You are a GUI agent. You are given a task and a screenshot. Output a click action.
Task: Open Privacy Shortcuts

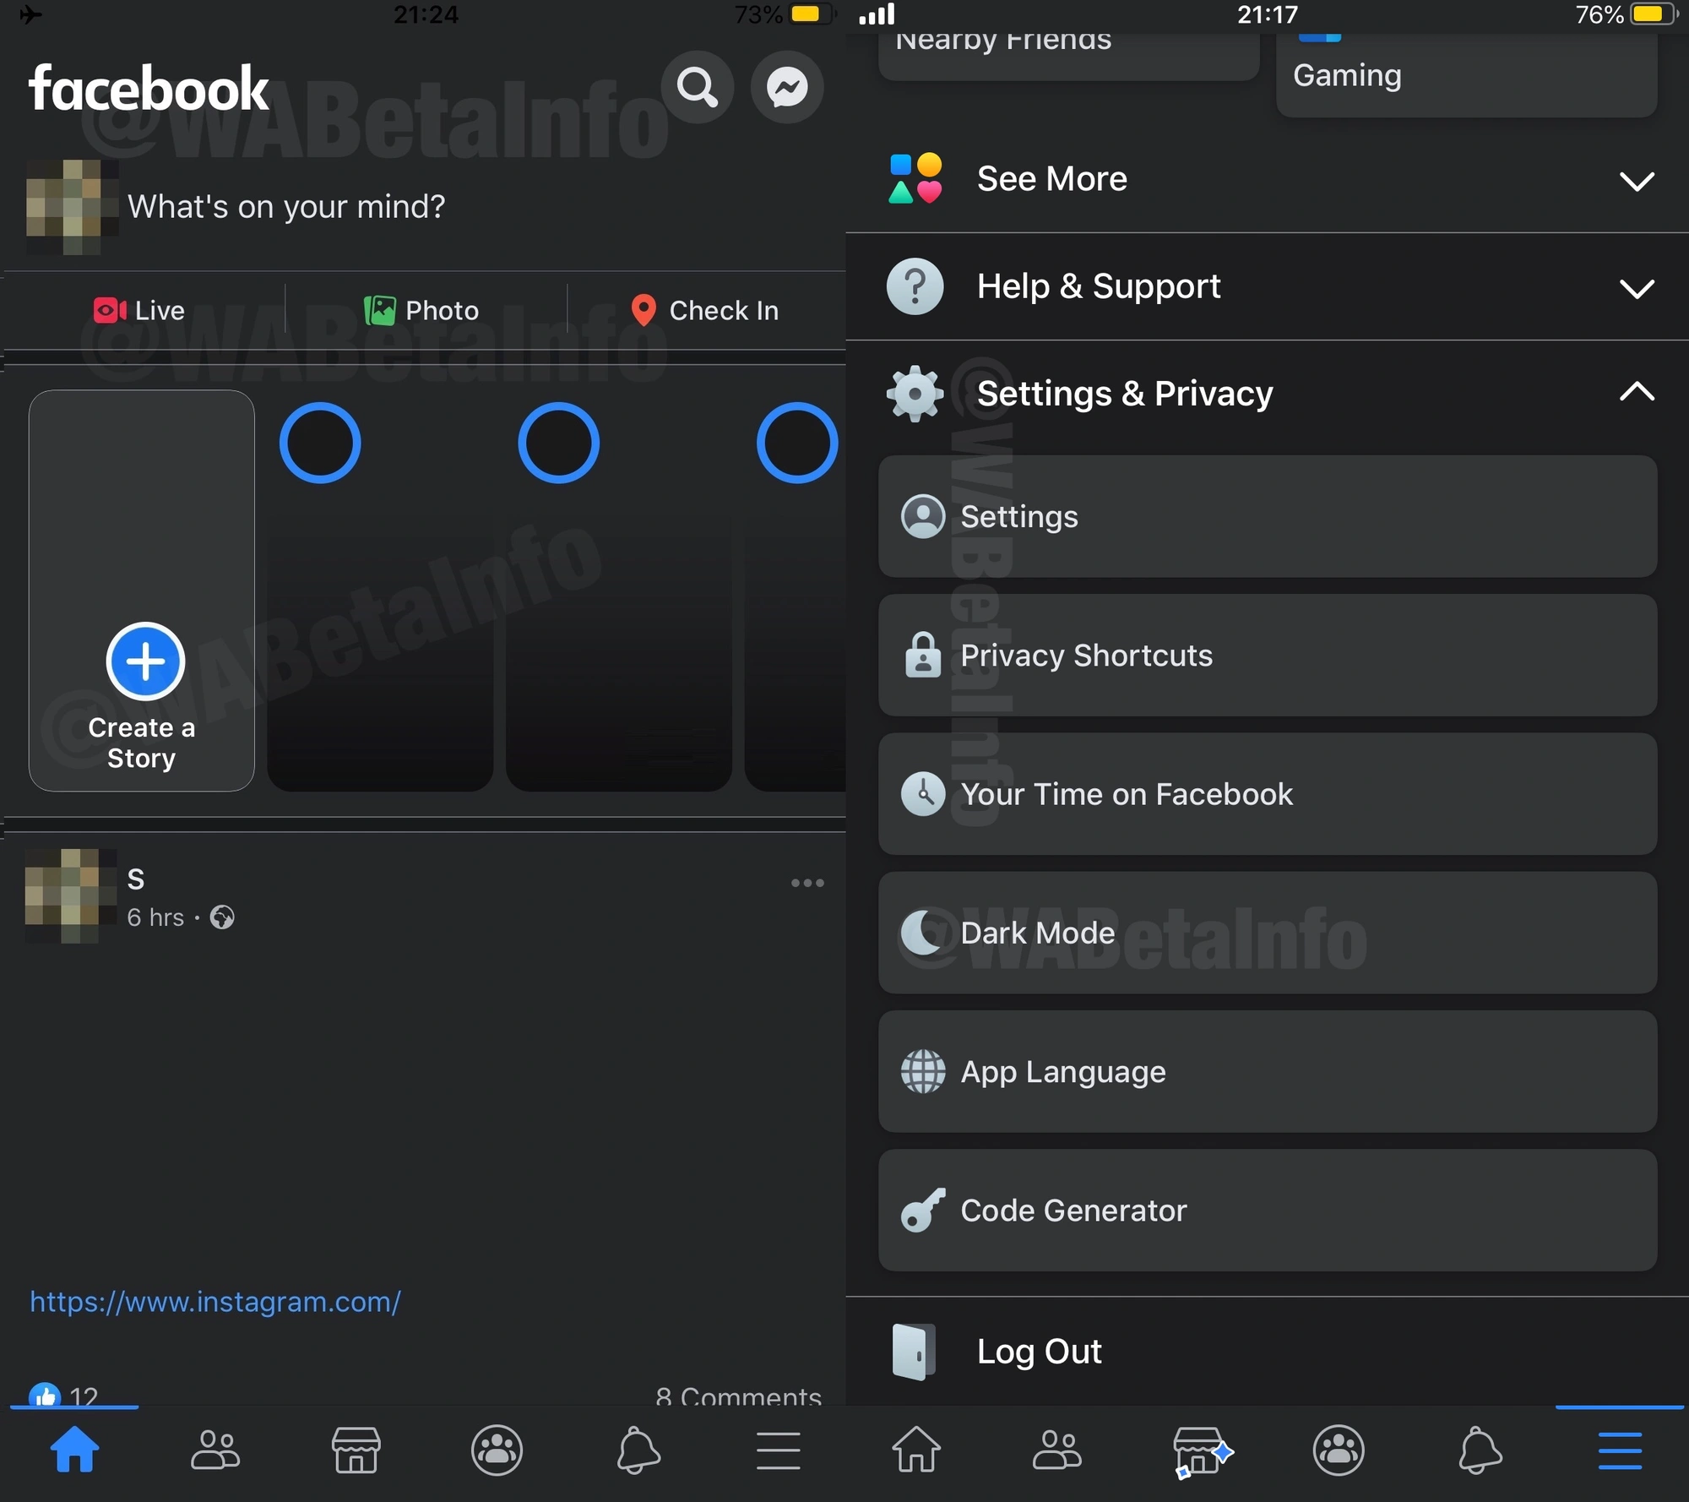click(1268, 655)
